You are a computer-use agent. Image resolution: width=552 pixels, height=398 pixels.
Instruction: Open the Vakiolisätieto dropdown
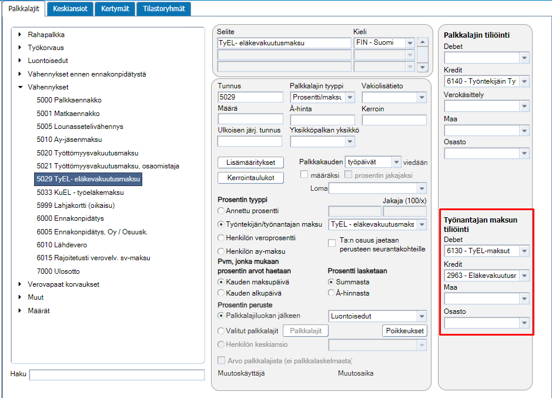[421, 97]
